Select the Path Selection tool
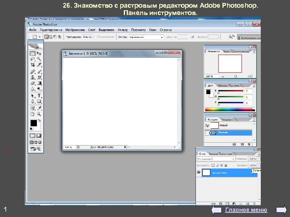Image resolution: width=290 pixels, height=217 pixels. click(33, 96)
